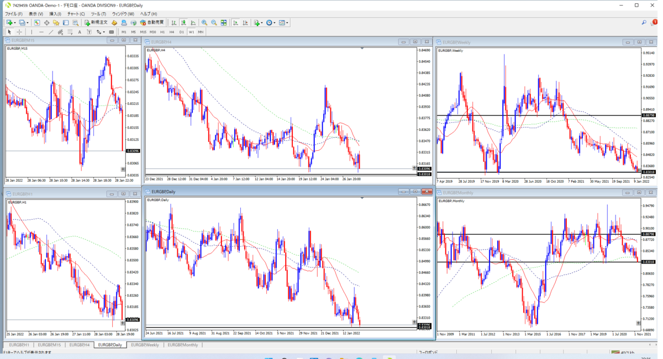The image size is (663, 359).
Task: Tile chart windows icon
Action: tap(224, 23)
